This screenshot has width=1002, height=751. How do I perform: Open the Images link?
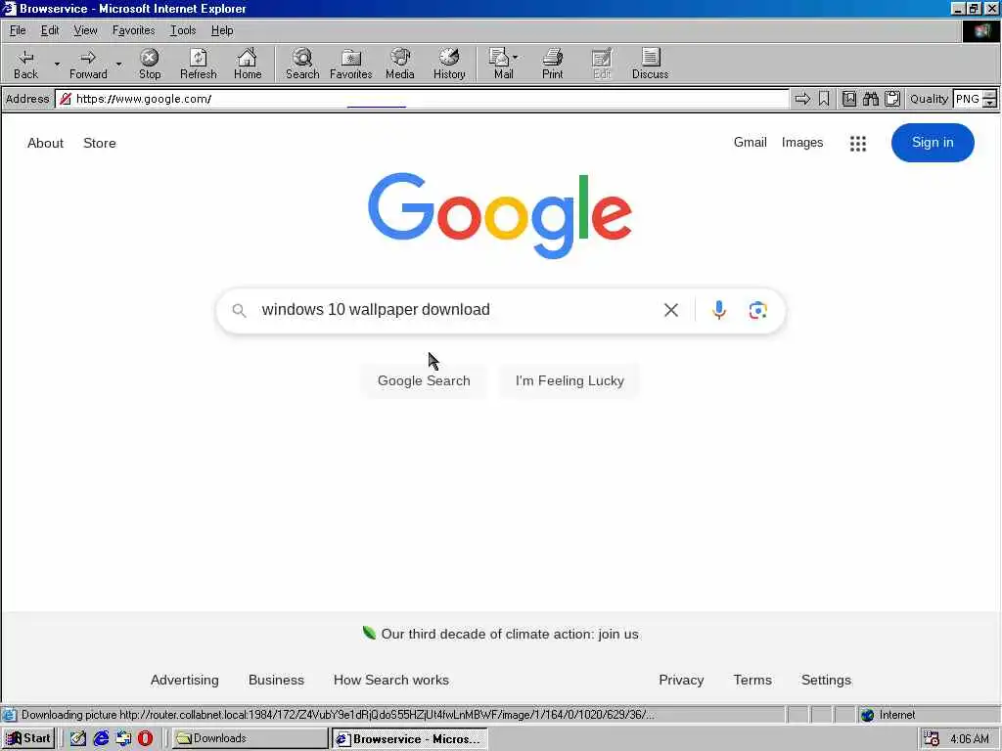coord(802,143)
